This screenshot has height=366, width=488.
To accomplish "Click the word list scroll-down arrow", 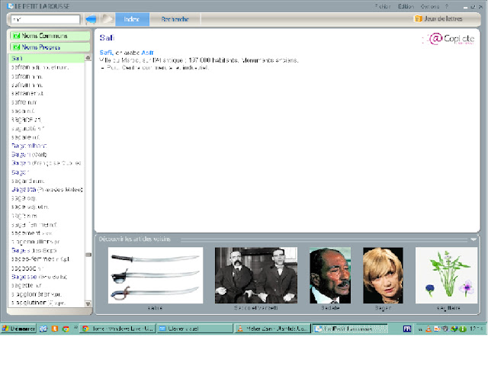I will click(88, 303).
